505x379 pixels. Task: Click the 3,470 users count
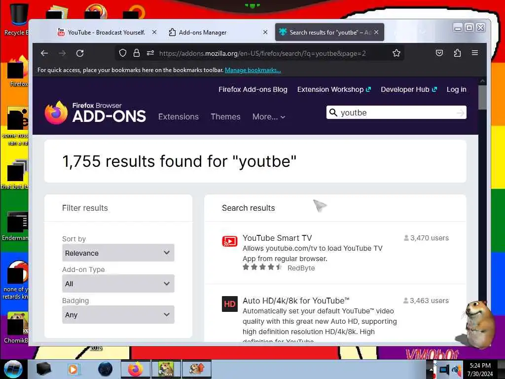[x=426, y=238]
